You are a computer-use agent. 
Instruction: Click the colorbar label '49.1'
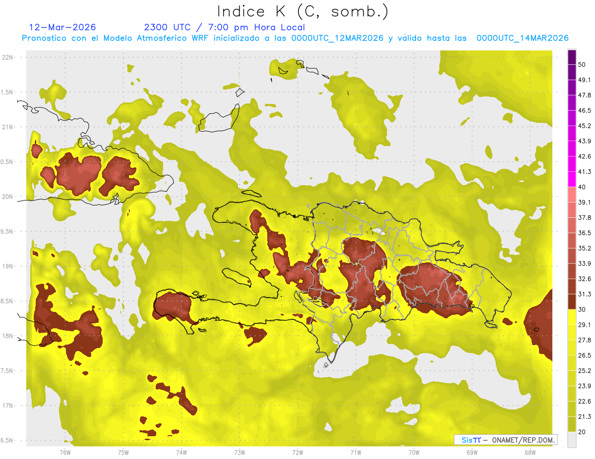pos(585,80)
